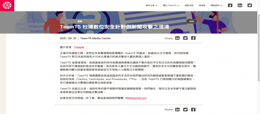
Task: Click the paragraph beginning TeamT5 追查後發現
Action: click(x=128, y=66)
